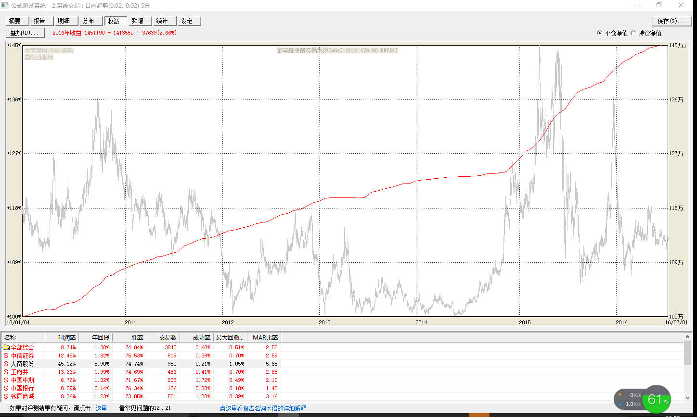Click the 这里 help link
Screen dimensions: 697x417
(101, 408)
